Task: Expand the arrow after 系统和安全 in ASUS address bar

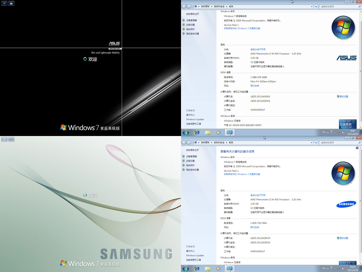Action: 227,7
